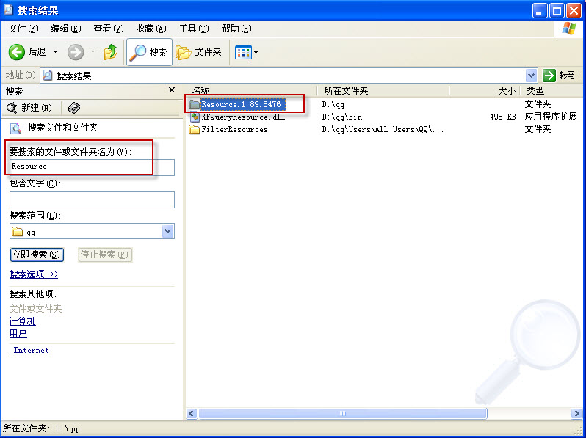
Task: Open the 文件(F) menu
Action: coord(23,29)
